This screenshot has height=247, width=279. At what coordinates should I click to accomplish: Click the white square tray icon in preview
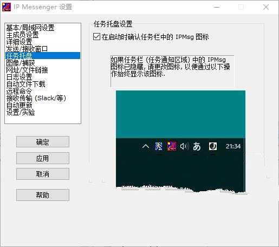tap(213, 146)
